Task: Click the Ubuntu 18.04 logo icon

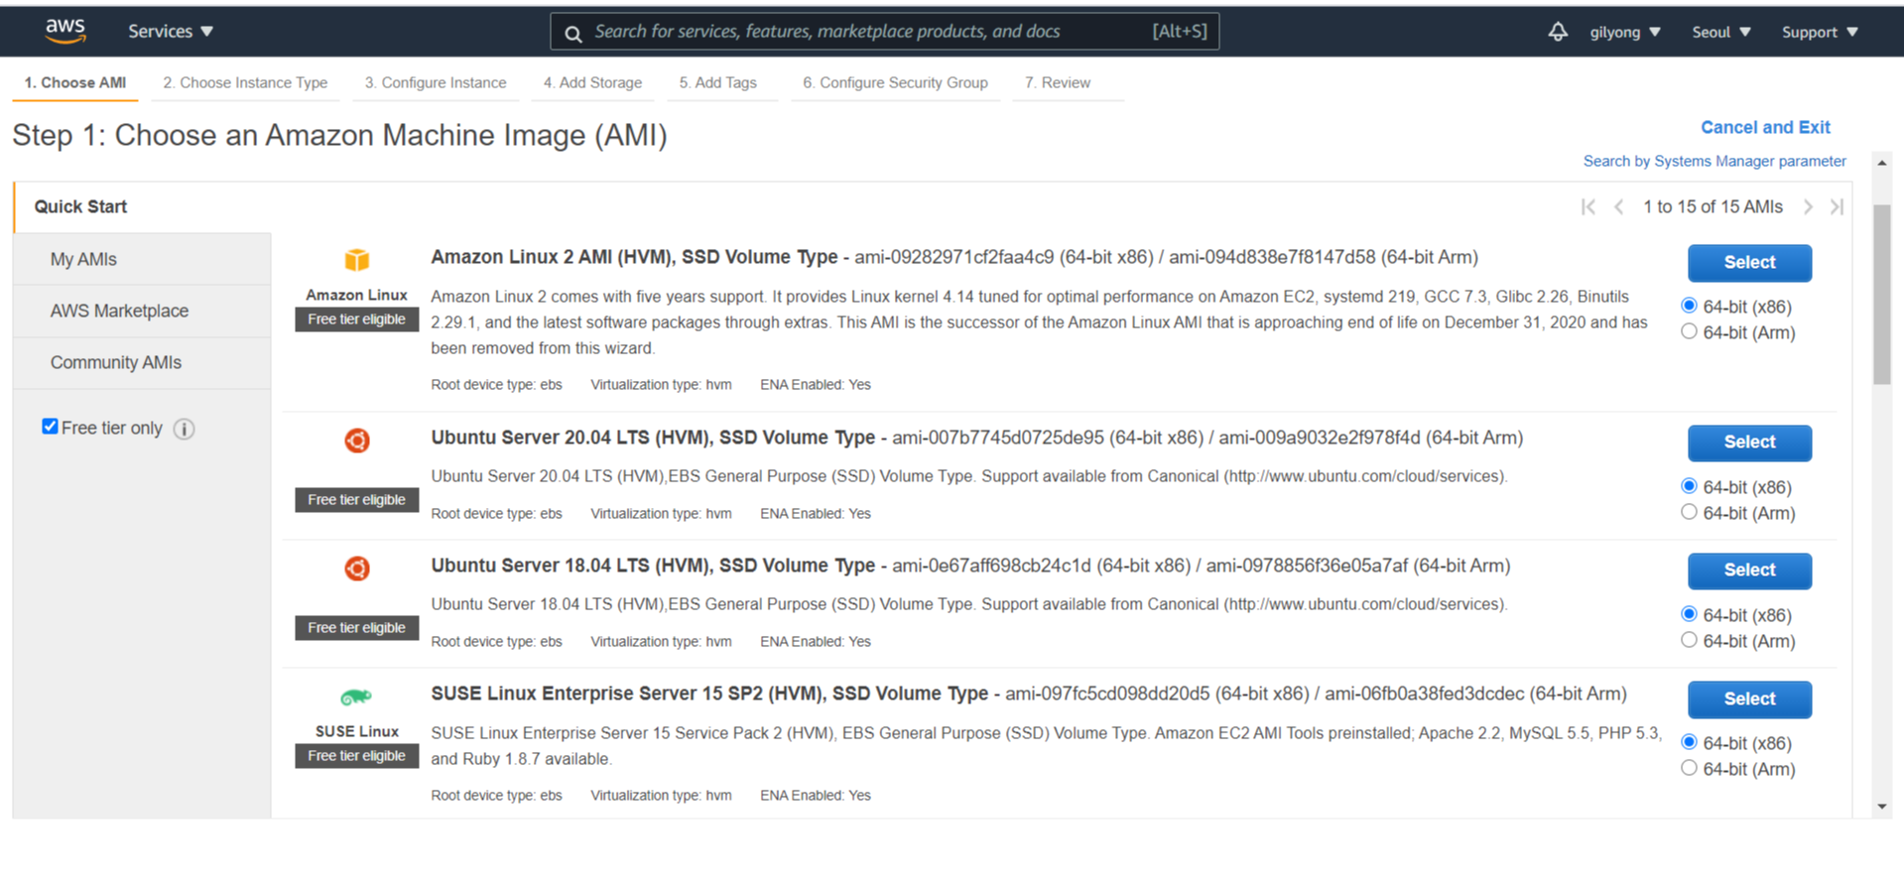Action: 357,568
